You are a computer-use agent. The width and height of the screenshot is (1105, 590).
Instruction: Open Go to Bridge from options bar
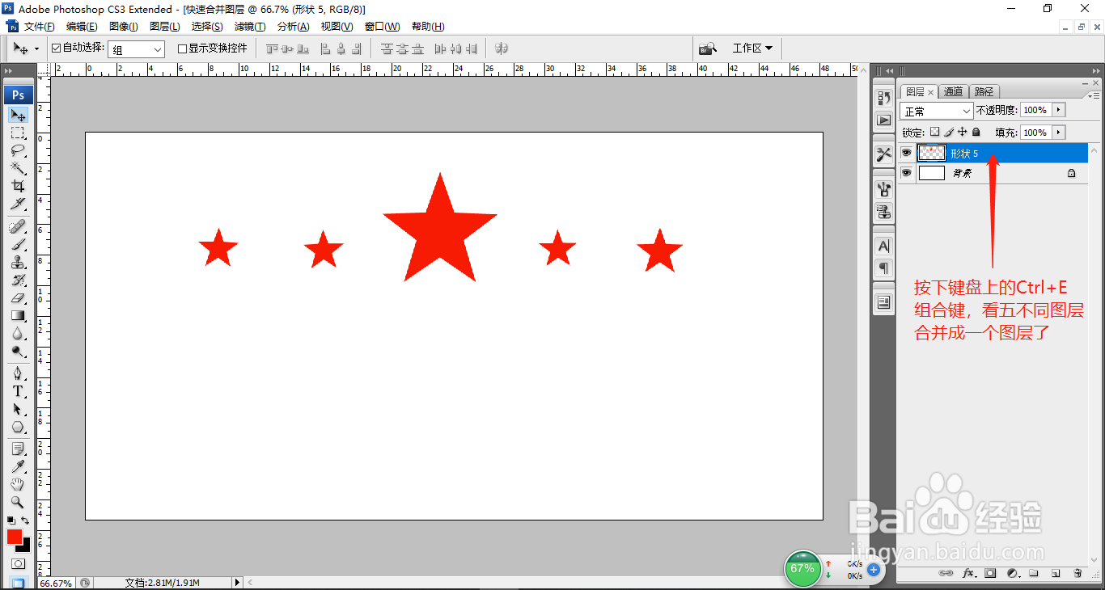point(708,48)
